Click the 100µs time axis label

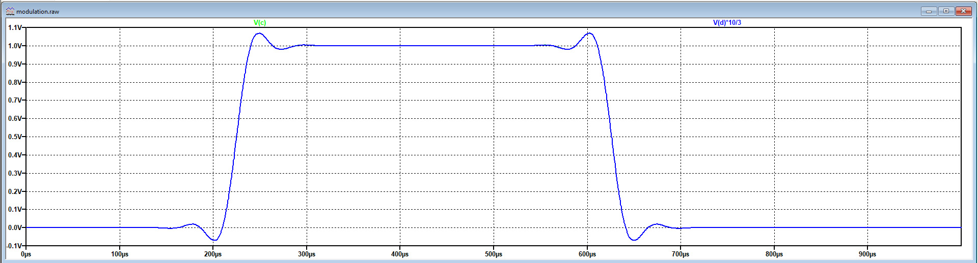click(120, 254)
